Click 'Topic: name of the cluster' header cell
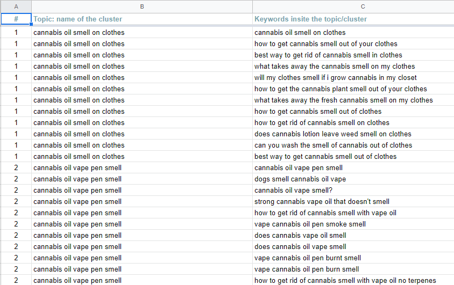454x285 pixels. [142, 19]
